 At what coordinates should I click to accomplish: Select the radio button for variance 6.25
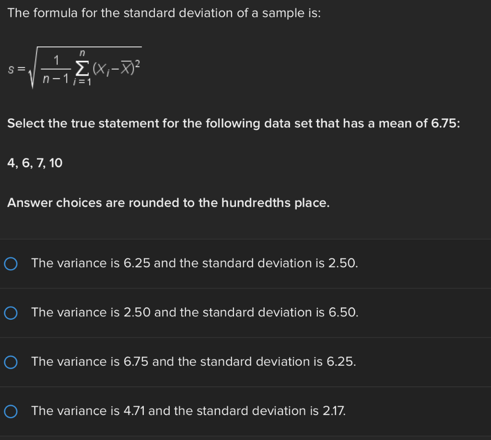point(11,263)
